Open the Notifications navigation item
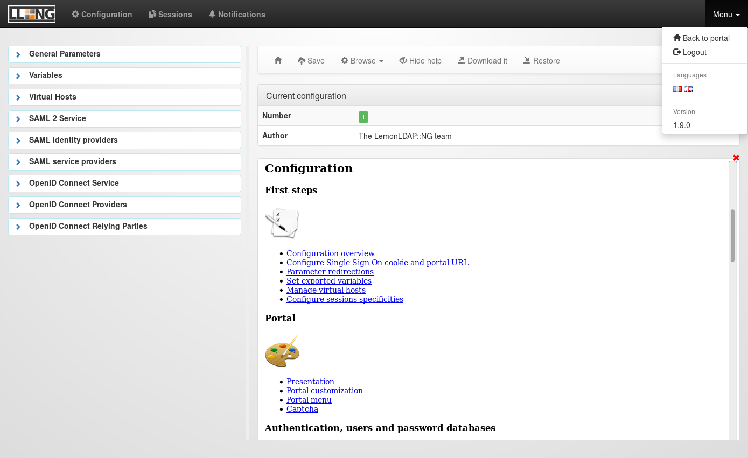Viewport: 748px width, 458px height. click(237, 15)
